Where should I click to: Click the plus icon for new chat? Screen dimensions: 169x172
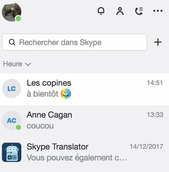pyautogui.click(x=158, y=42)
